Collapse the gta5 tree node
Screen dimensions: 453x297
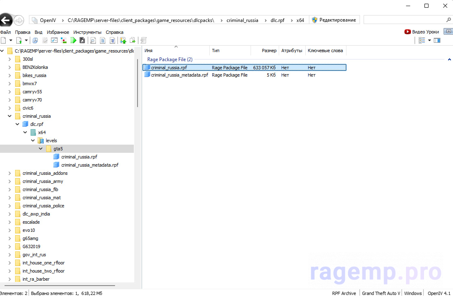click(x=41, y=148)
